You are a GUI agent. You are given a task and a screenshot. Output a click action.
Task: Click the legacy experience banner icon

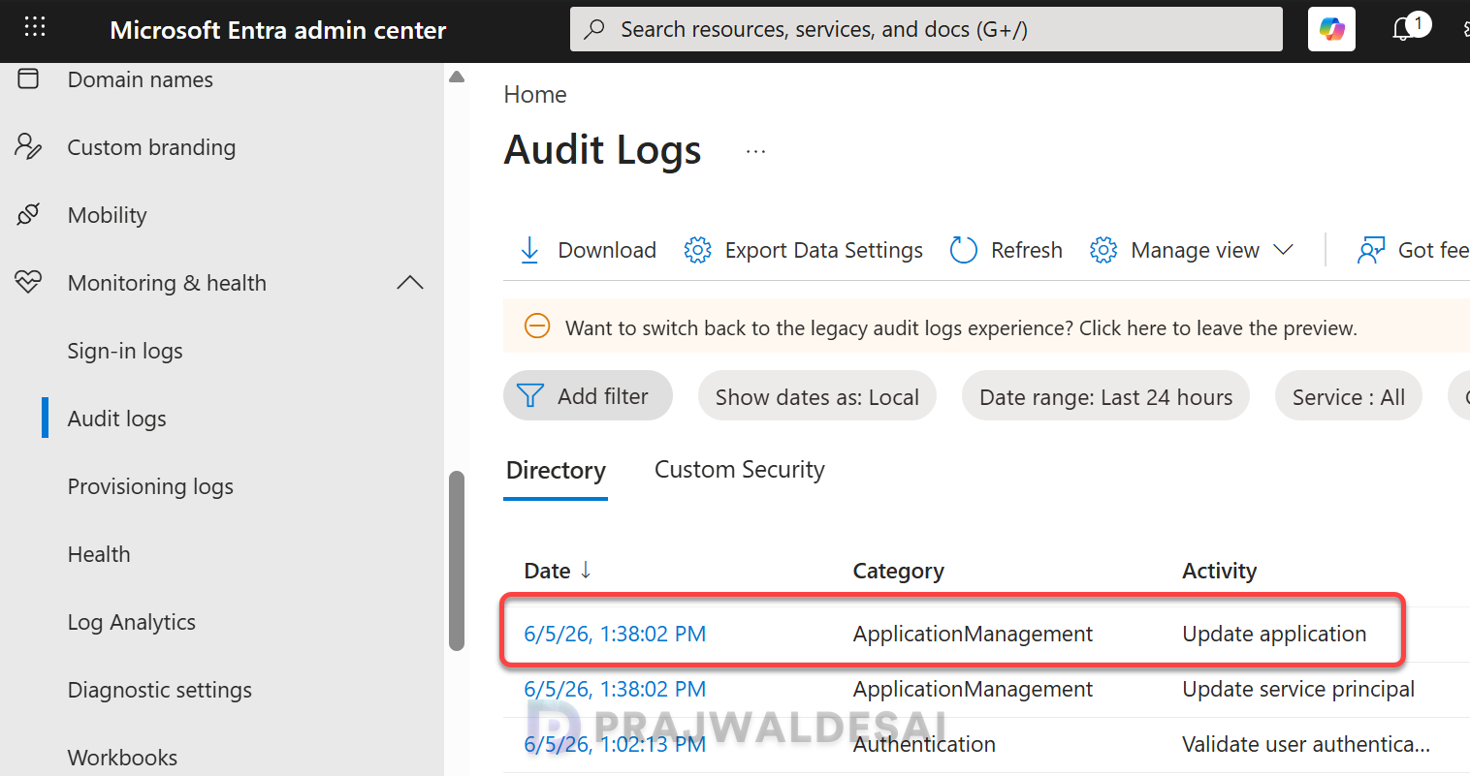[x=537, y=326]
